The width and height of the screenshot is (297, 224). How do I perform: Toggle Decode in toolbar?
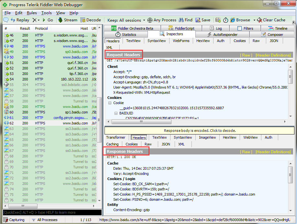pyautogui.click(x=91, y=20)
